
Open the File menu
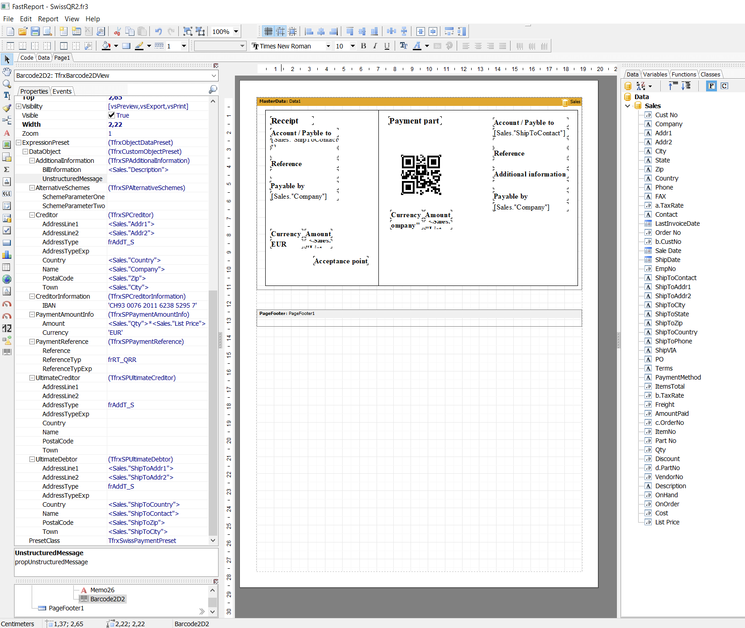click(8, 19)
